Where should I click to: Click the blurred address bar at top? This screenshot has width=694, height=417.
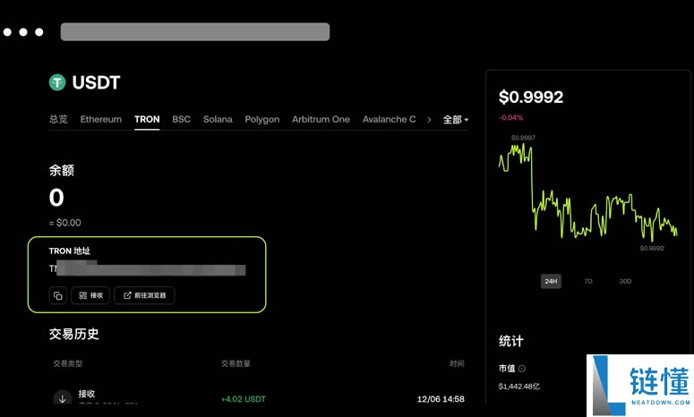[x=195, y=32]
